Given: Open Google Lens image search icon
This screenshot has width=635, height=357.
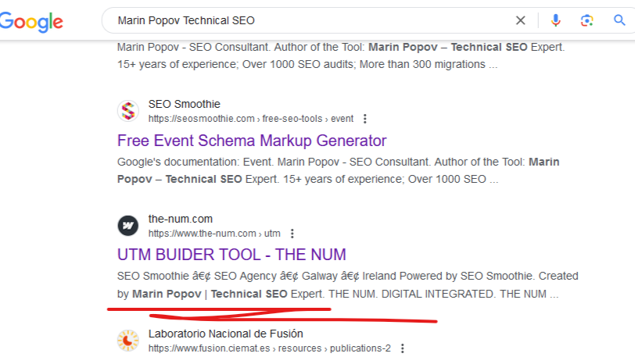Looking at the screenshot, I should click(587, 20).
